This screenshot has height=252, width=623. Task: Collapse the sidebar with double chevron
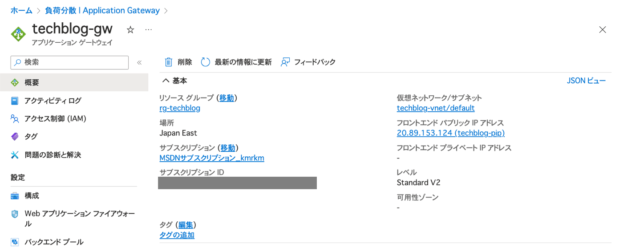pos(139,63)
